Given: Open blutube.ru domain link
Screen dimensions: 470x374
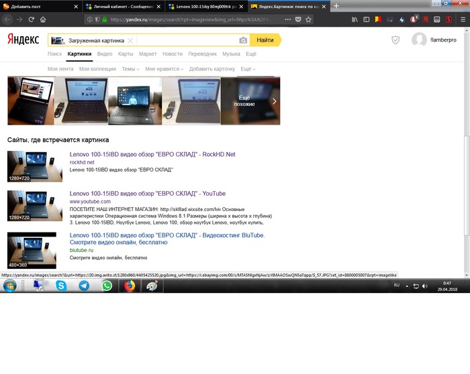Looking at the screenshot, I should point(81,250).
